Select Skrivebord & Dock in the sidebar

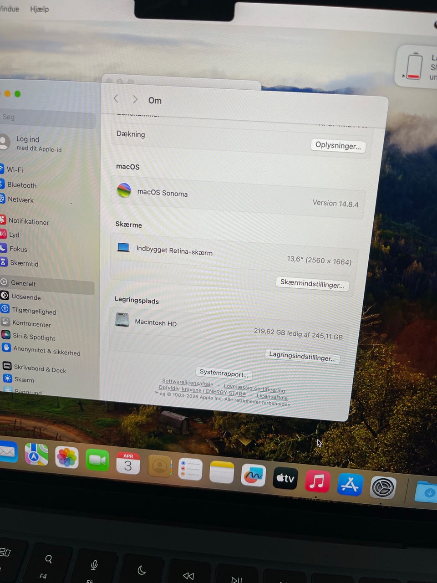click(35, 368)
